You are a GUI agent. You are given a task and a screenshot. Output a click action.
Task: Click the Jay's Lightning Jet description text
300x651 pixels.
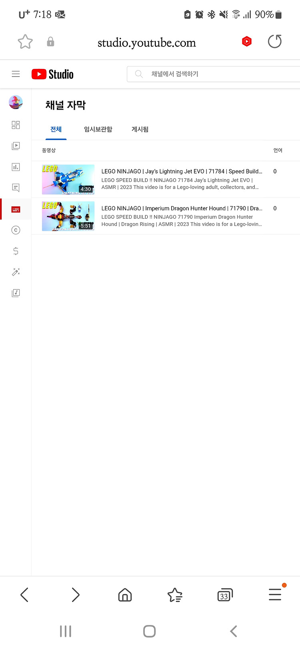click(180, 184)
